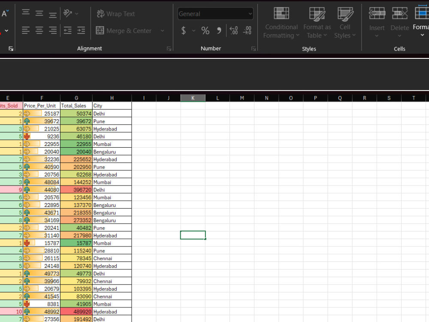
Task: Open Alignment settings dialog launcher
Action: (169, 49)
